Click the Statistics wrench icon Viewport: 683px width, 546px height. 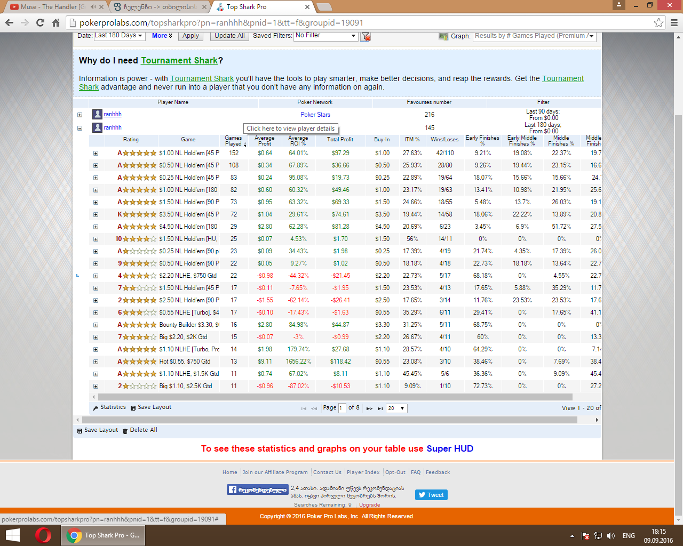point(96,408)
